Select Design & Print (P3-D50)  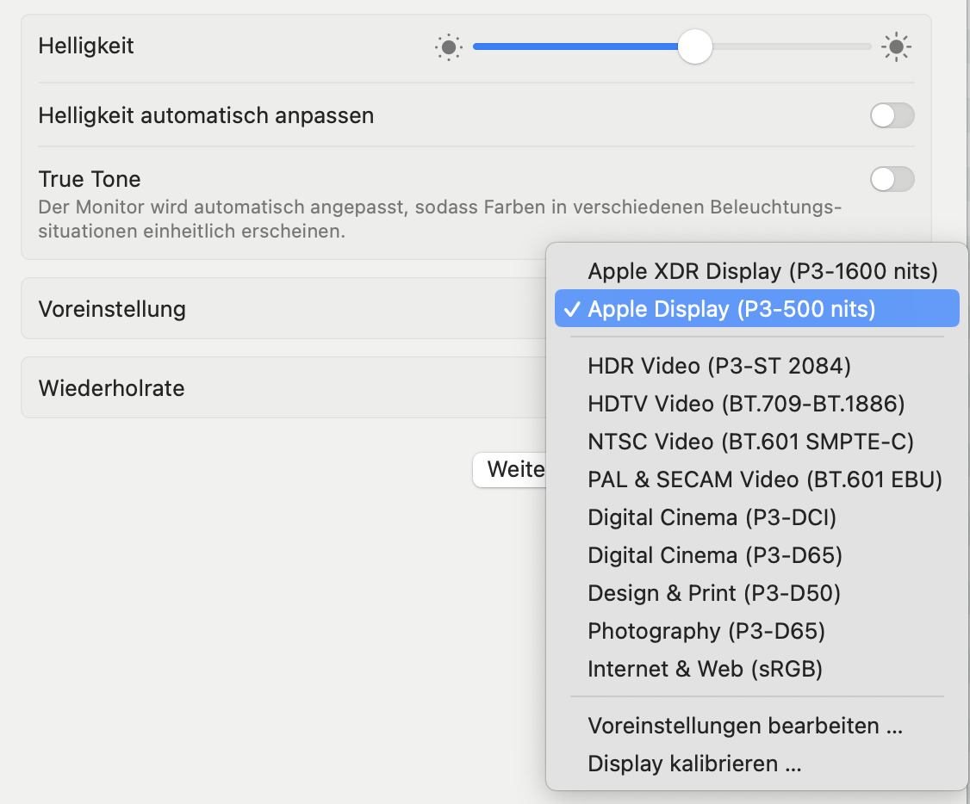pyautogui.click(x=713, y=593)
